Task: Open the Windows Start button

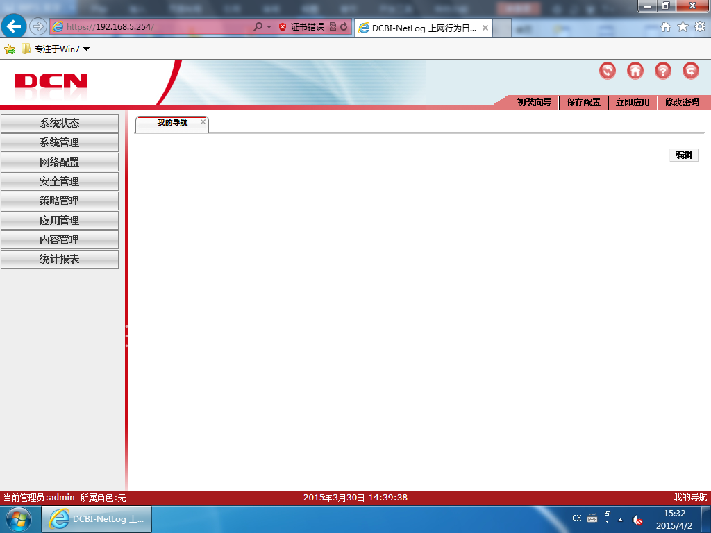Action: pos(19,519)
